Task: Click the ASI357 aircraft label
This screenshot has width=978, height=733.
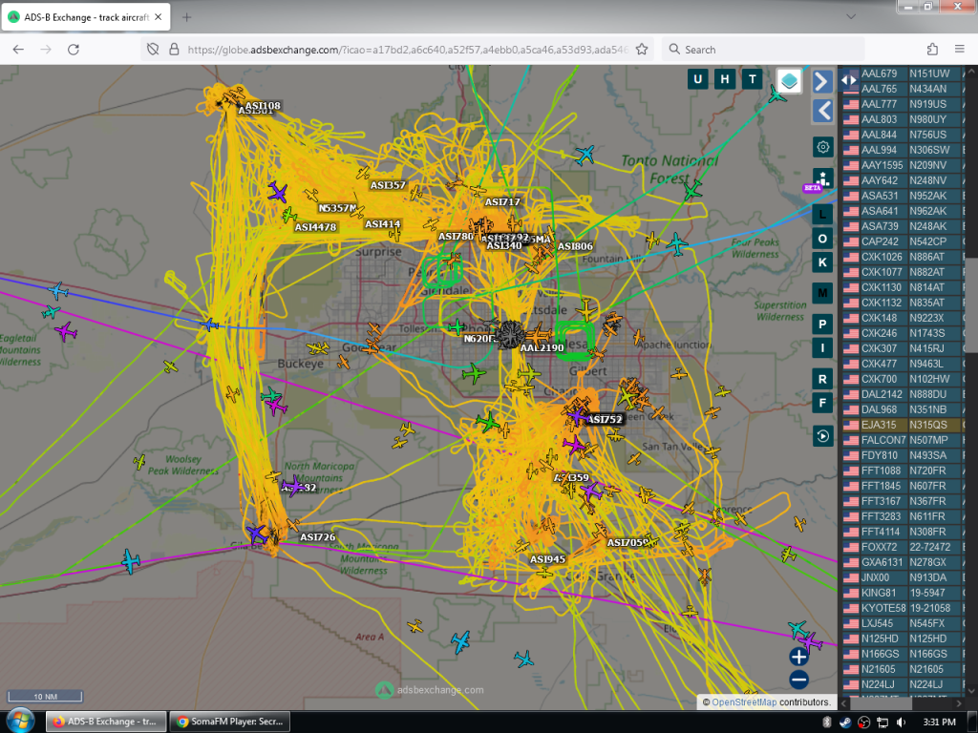Action: 388,185
